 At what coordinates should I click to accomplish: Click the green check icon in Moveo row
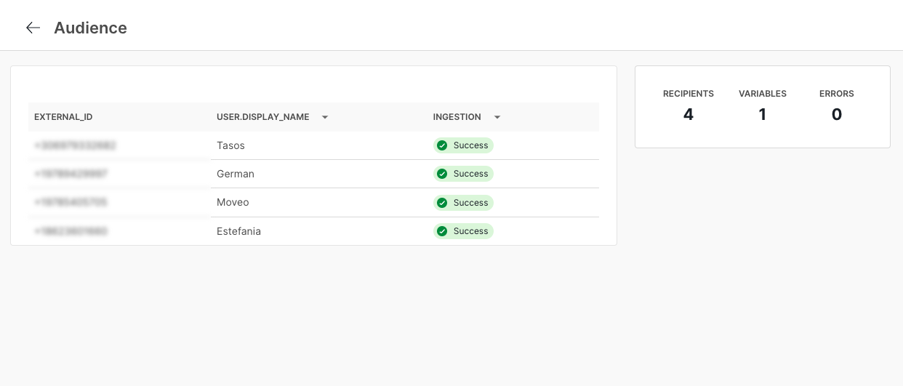(x=442, y=203)
